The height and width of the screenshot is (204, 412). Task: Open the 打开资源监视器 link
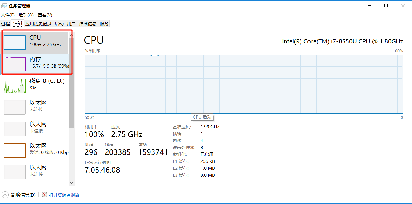click(x=64, y=195)
